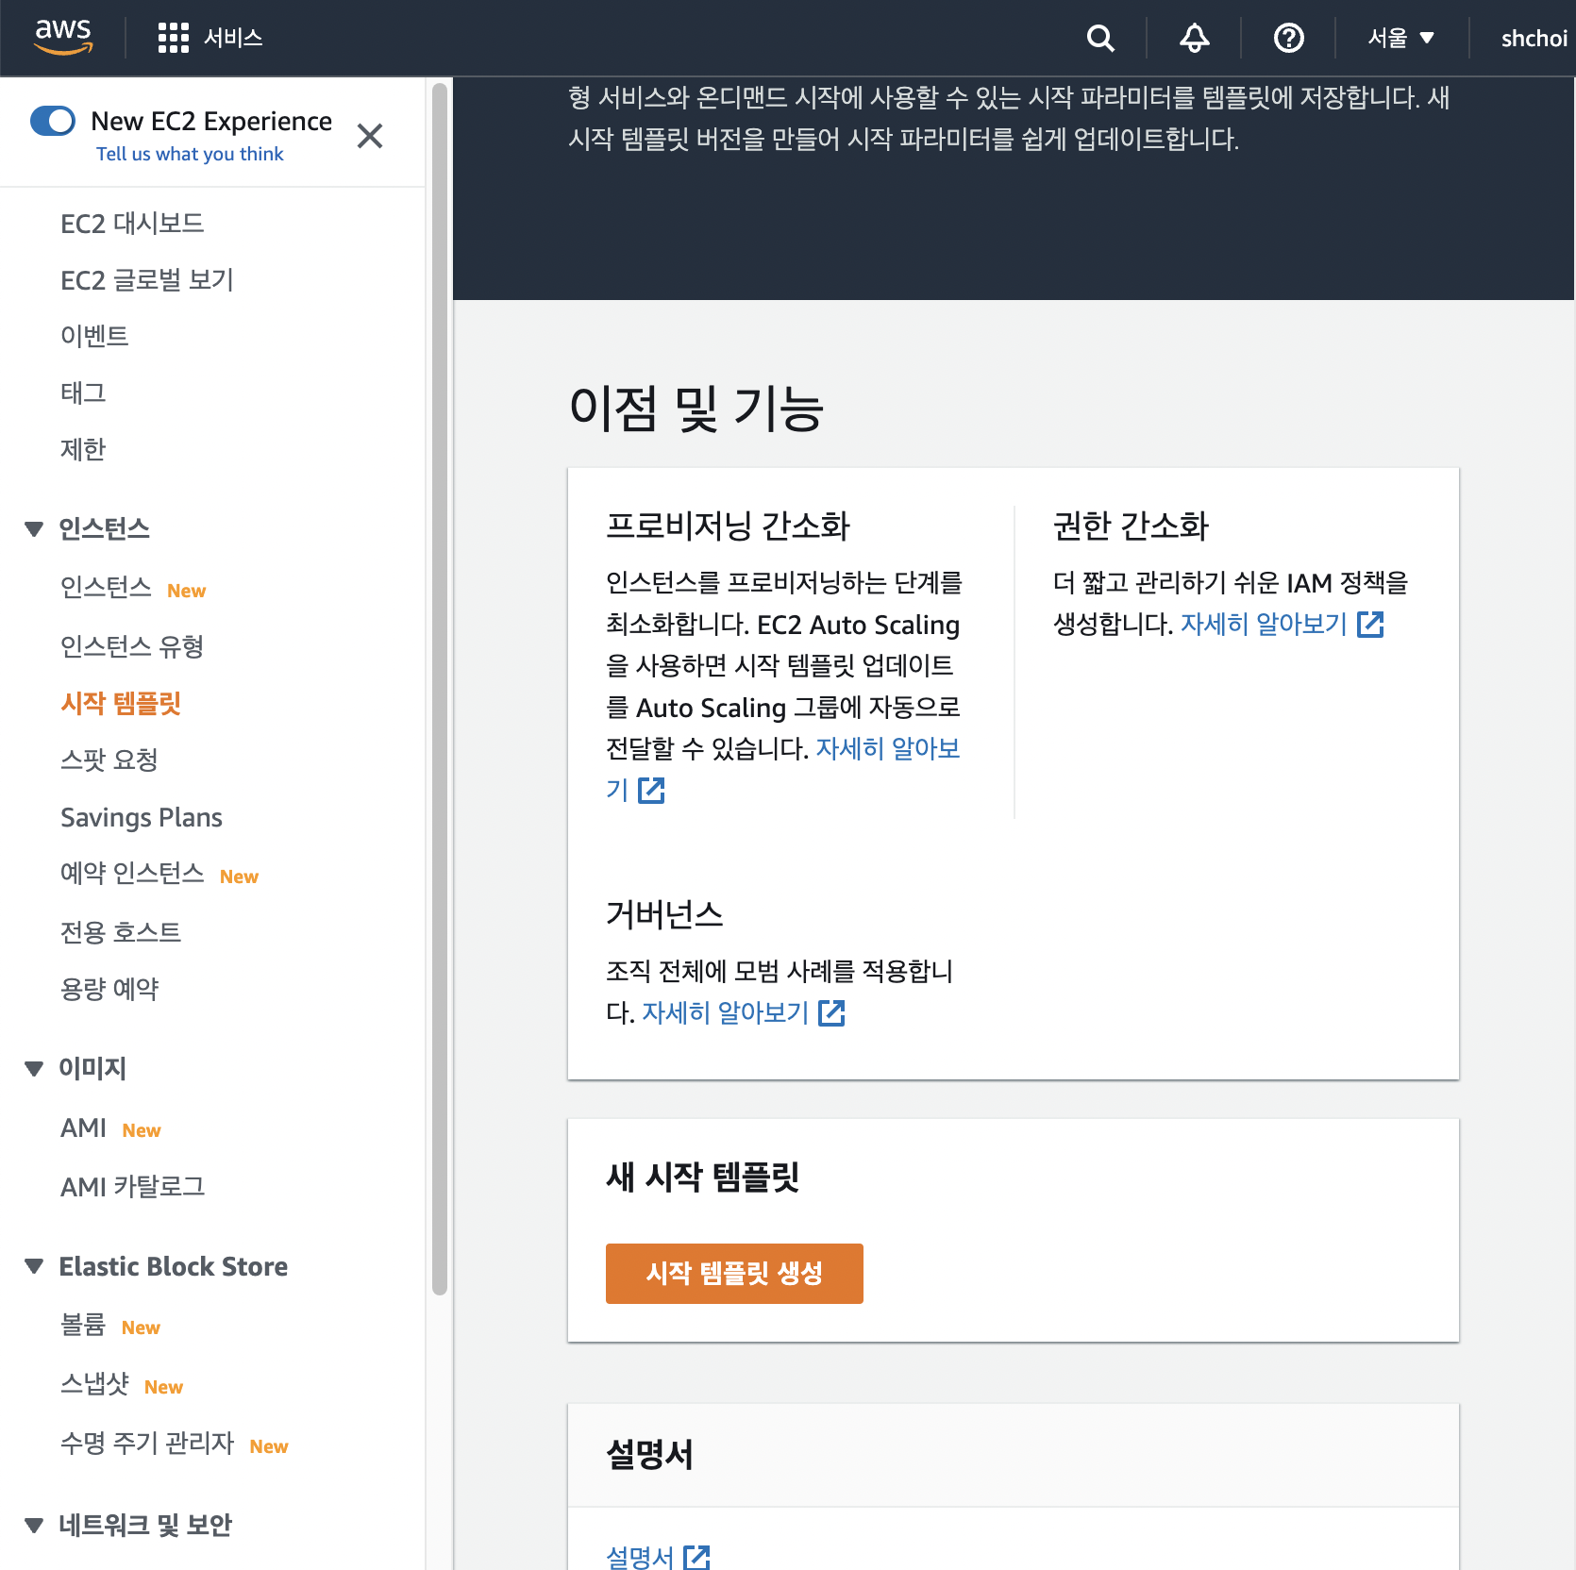Open AMI 카탈로그 sidebar item
The image size is (1576, 1570).
[x=133, y=1187]
